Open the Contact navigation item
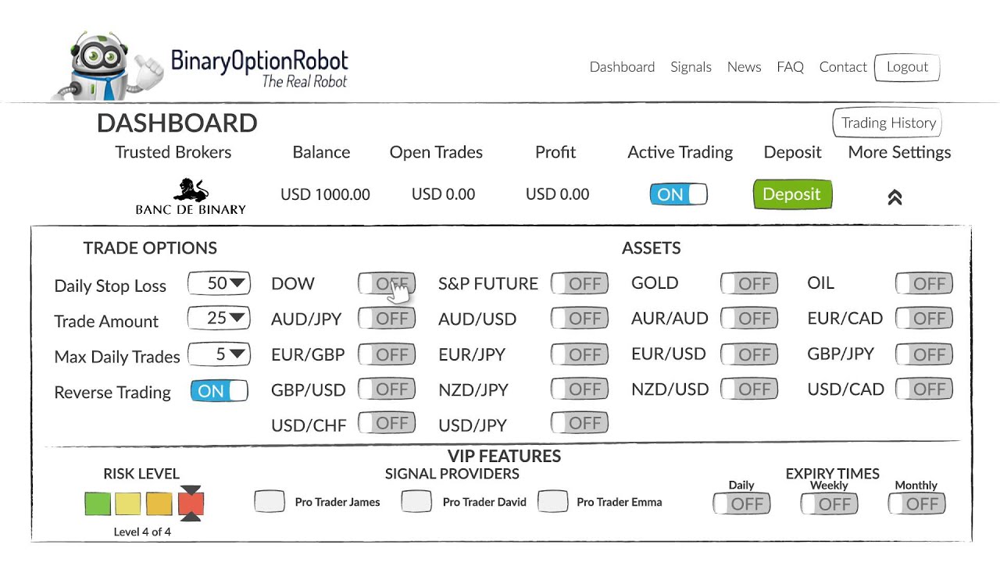Screen dimensions: 1000x562 click(x=843, y=67)
